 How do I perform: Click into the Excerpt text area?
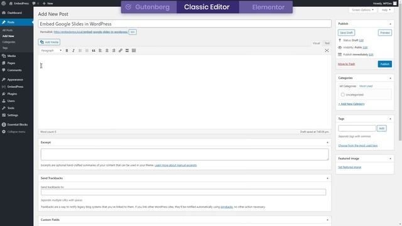pyautogui.click(x=185, y=154)
